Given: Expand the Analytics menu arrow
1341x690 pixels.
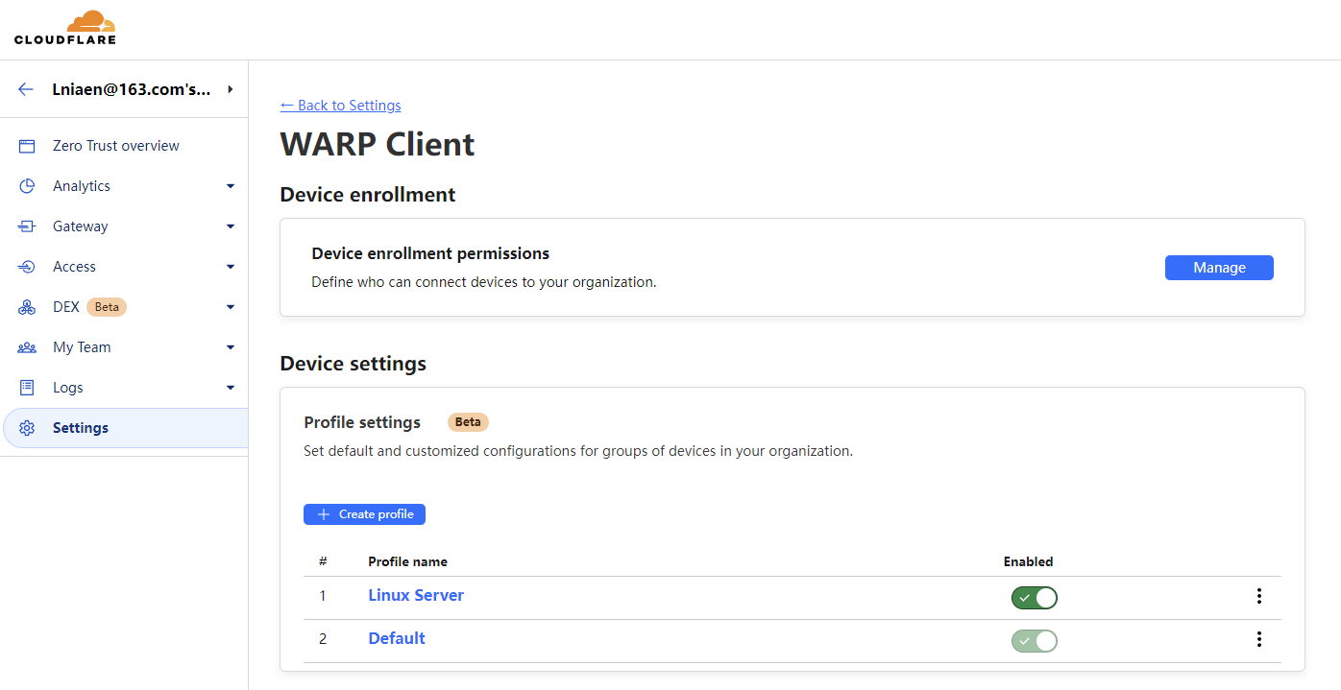Looking at the screenshot, I should 231,186.
